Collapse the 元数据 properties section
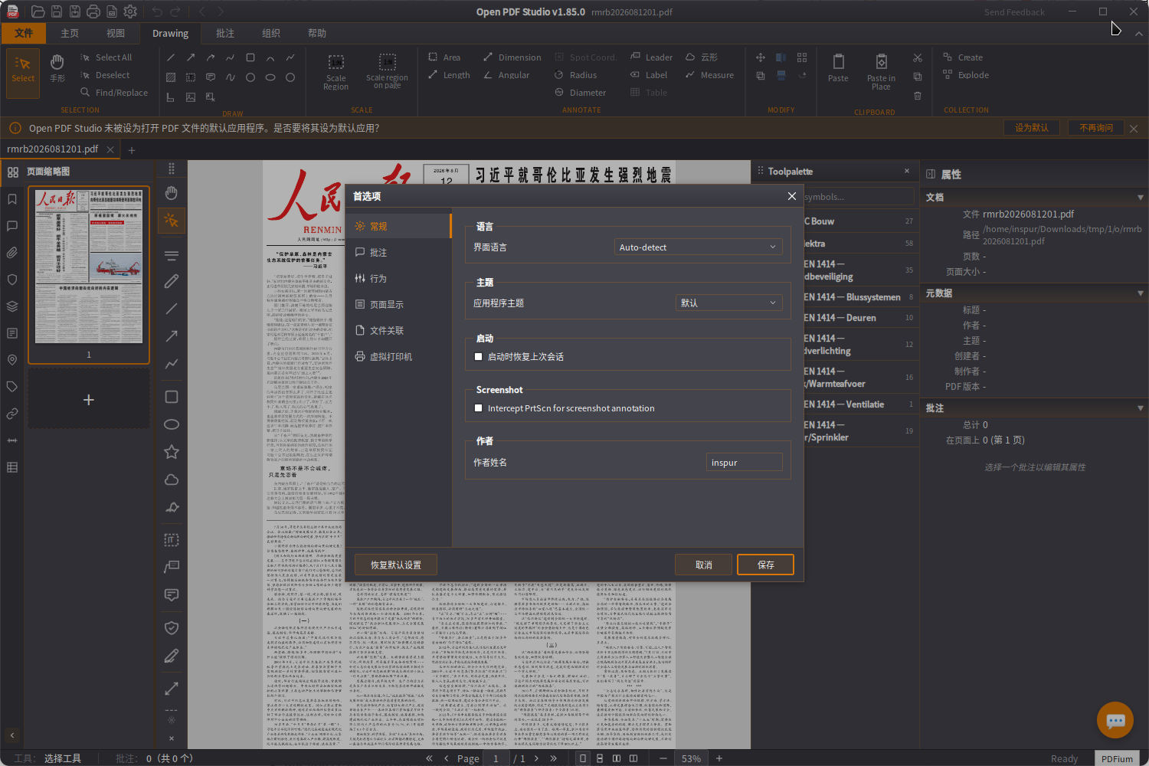The width and height of the screenshot is (1149, 766). pos(1141,293)
